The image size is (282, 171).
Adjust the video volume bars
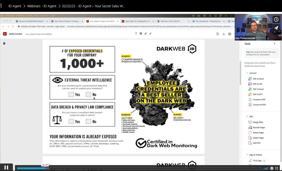click(266, 168)
